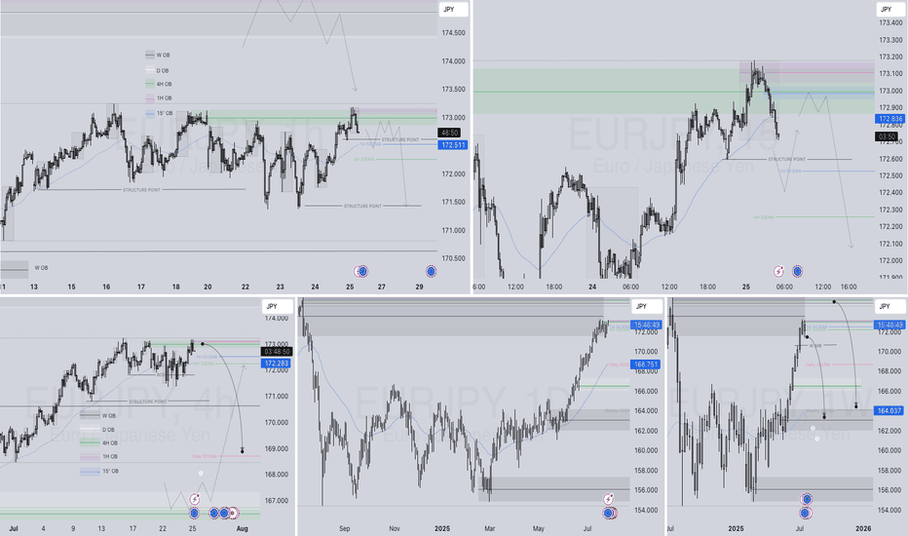908x536 pixels.
Task: Click the 173.400 price level on 15-minute chart axis
Action: click(x=890, y=23)
